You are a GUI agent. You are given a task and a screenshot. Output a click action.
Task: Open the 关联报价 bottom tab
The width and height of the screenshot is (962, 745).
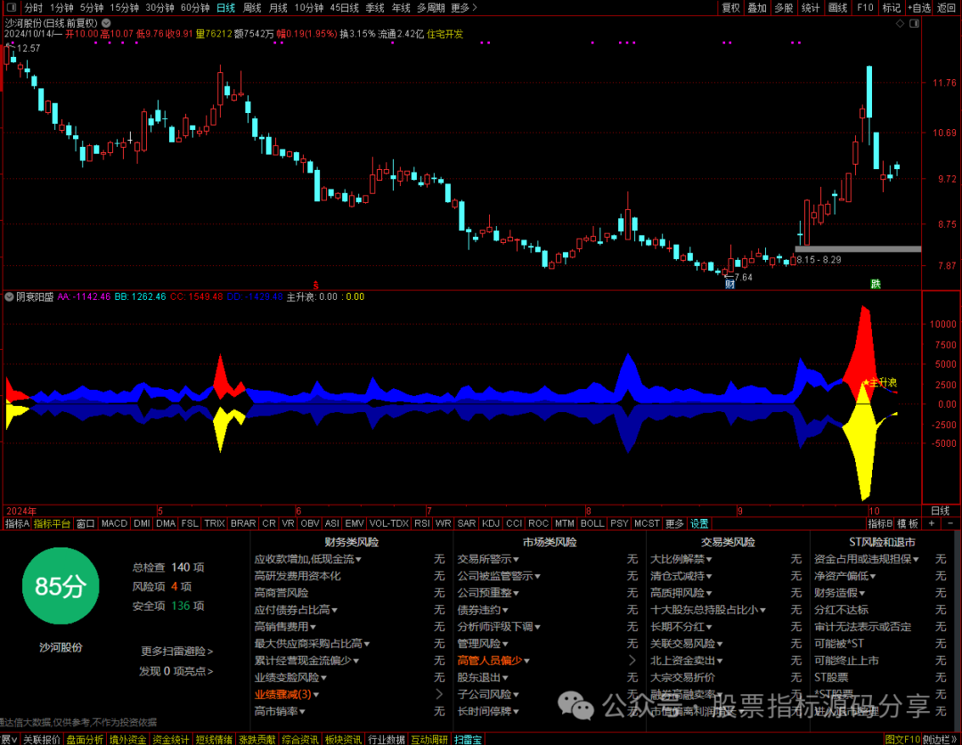pos(42,740)
